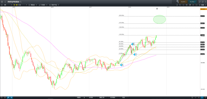Toggle the highlighted blue crosshair button at bottom right
Image resolution: width=207 pixels, height=99 pixels.
tap(202, 98)
